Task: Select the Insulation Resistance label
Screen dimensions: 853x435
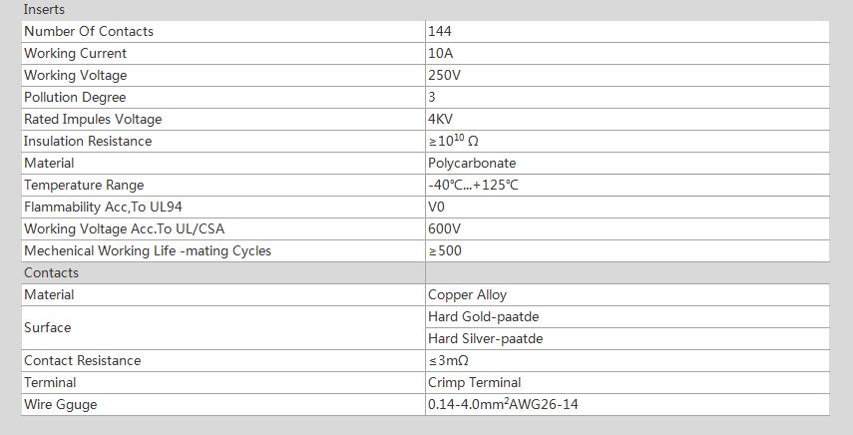Action: (x=88, y=142)
